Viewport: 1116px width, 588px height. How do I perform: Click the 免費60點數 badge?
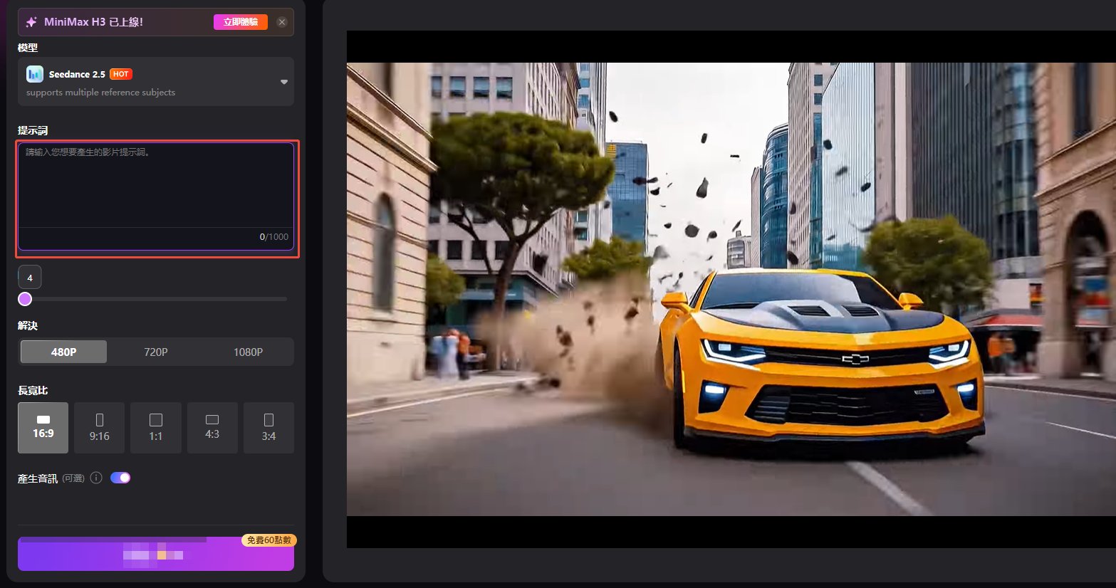269,540
